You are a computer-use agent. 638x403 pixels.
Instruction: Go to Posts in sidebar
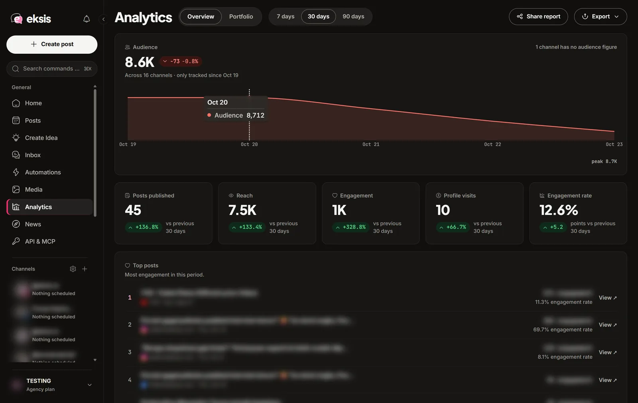(50, 120)
